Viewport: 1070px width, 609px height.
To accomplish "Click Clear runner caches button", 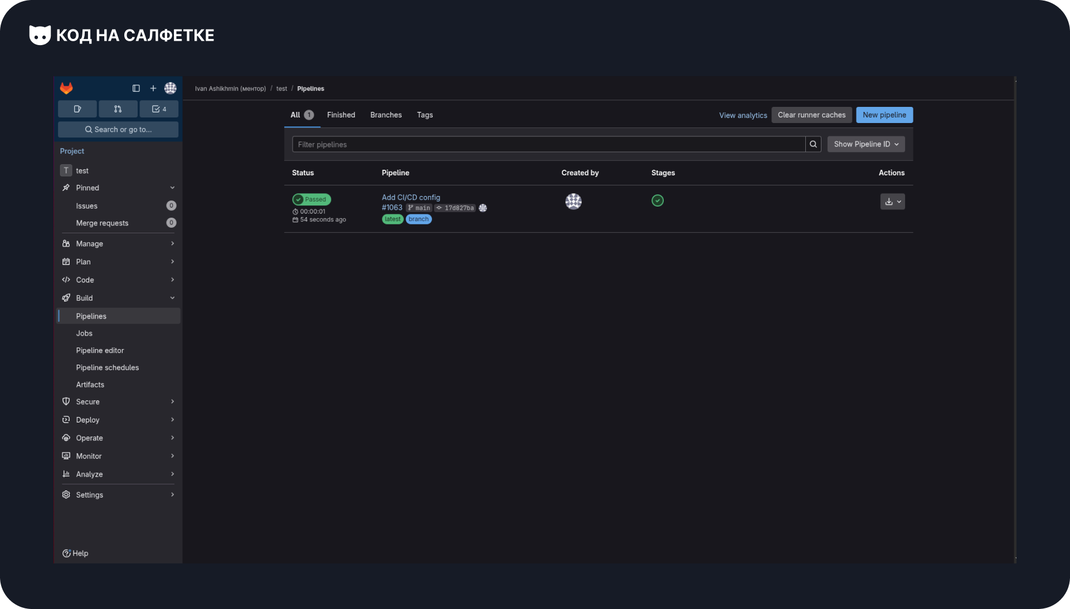I will [x=811, y=115].
